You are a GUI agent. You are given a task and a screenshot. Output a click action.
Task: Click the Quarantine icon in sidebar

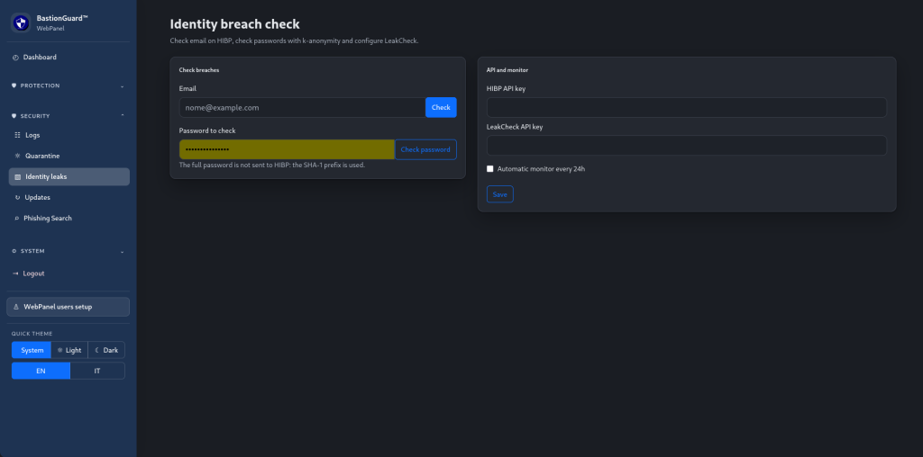pyautogui.click(x=18, y=157)
